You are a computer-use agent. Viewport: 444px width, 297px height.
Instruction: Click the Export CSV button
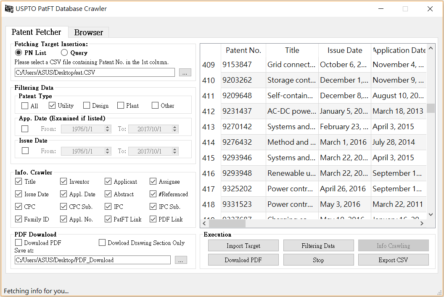click(x=393, y=260)
